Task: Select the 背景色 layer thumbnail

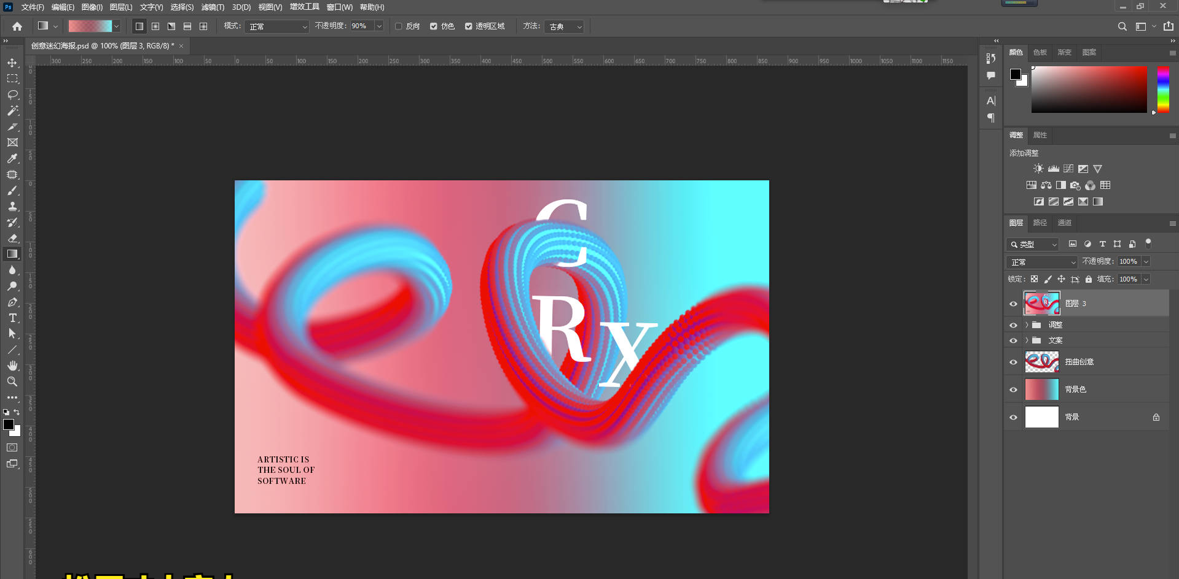Action: click(x=1041, y=389)
